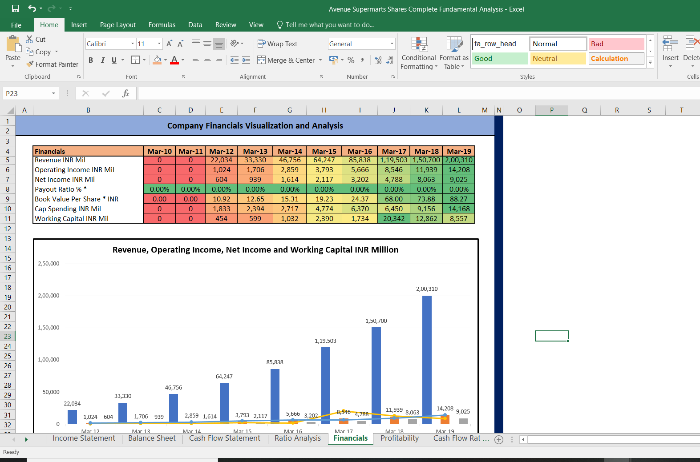Copy the selected cells
The height and width of the screenshot is (462, 700).
tap(30, 52)
